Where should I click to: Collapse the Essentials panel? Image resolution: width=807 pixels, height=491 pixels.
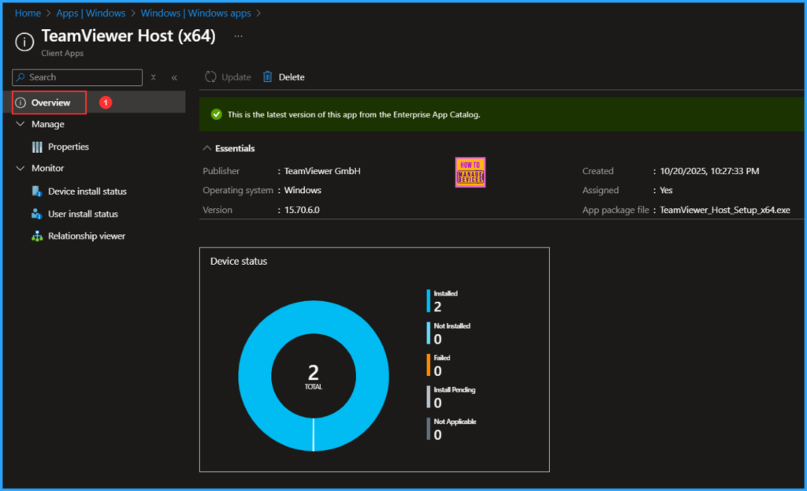click(x=207, y=148)
